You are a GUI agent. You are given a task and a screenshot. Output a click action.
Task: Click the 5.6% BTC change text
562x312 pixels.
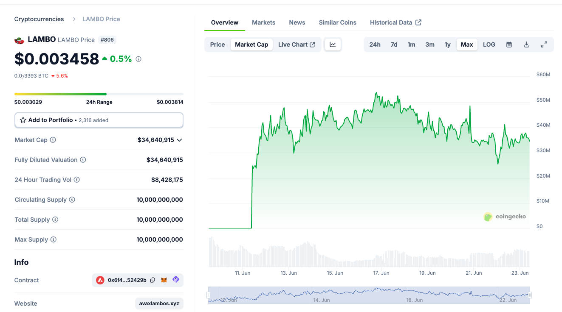tap(62, 76)
